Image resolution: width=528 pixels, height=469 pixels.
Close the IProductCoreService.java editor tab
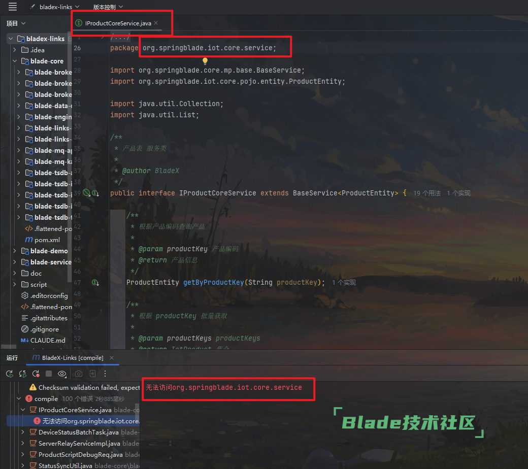pyautogui.click(x=156, y=23)
